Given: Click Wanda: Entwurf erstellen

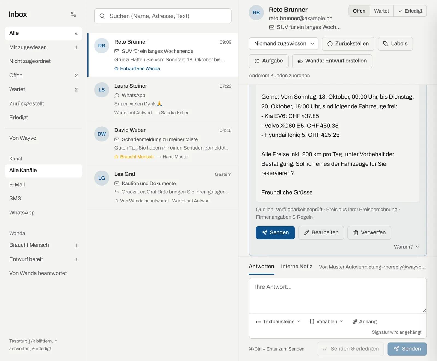Looking at the screenshot, I should point(332,61).
